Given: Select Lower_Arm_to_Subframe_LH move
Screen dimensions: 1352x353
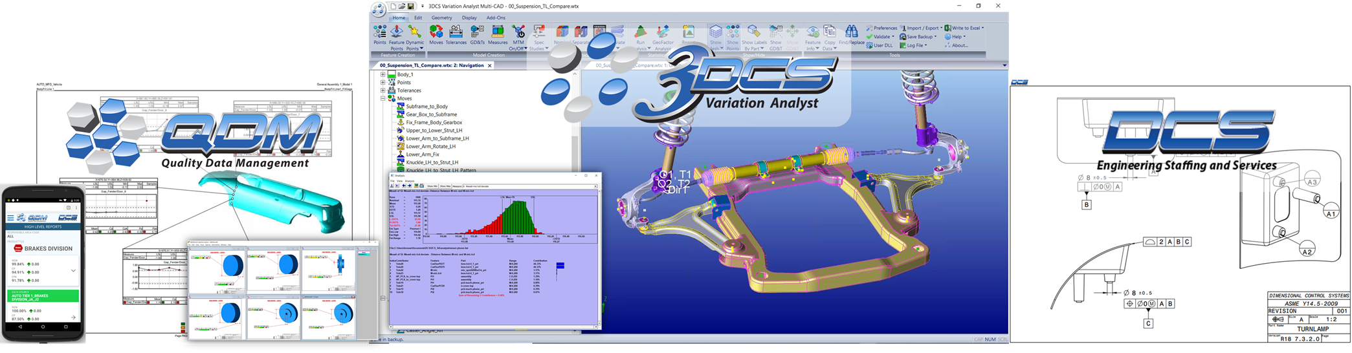Looking at the screenshot, I should pyautogui.click(x=437, y=138).
